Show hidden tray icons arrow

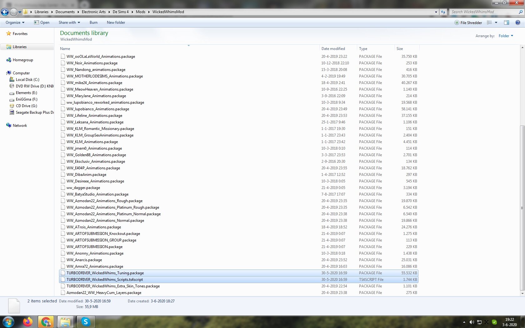(464, 322)
